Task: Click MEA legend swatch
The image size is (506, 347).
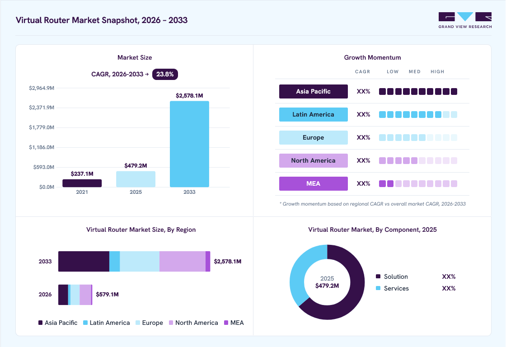Action: pyautogui.click(x=226, y=323)
